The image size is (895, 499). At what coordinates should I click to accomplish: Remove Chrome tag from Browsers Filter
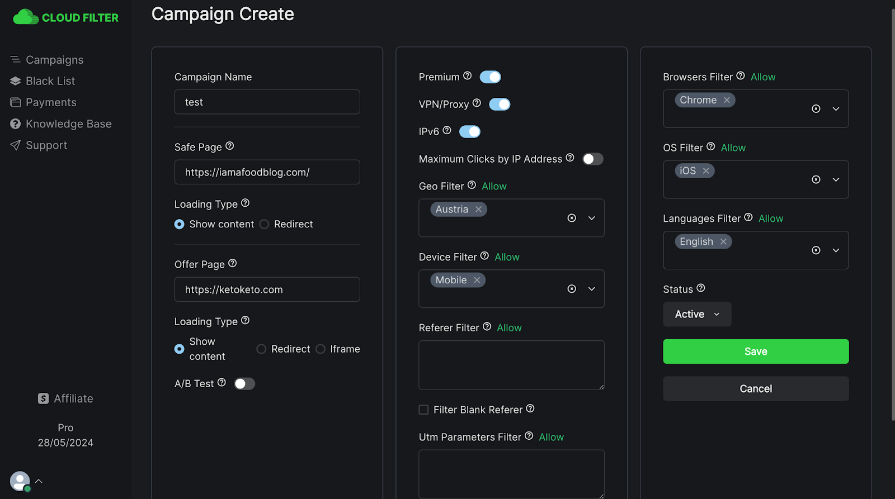tap(727, 100)
